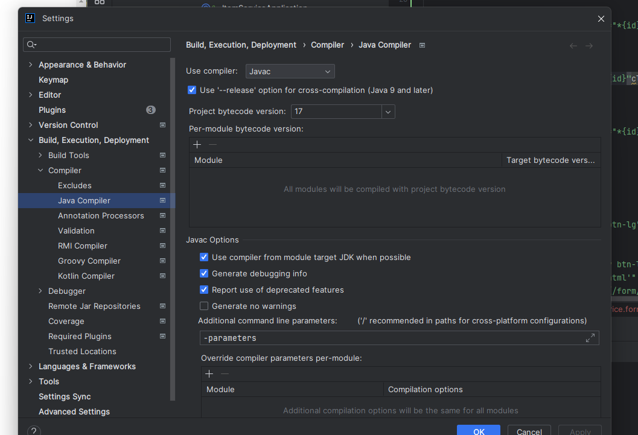Open the Keymap settings page

pyautogui.click(x=53, y=80)
